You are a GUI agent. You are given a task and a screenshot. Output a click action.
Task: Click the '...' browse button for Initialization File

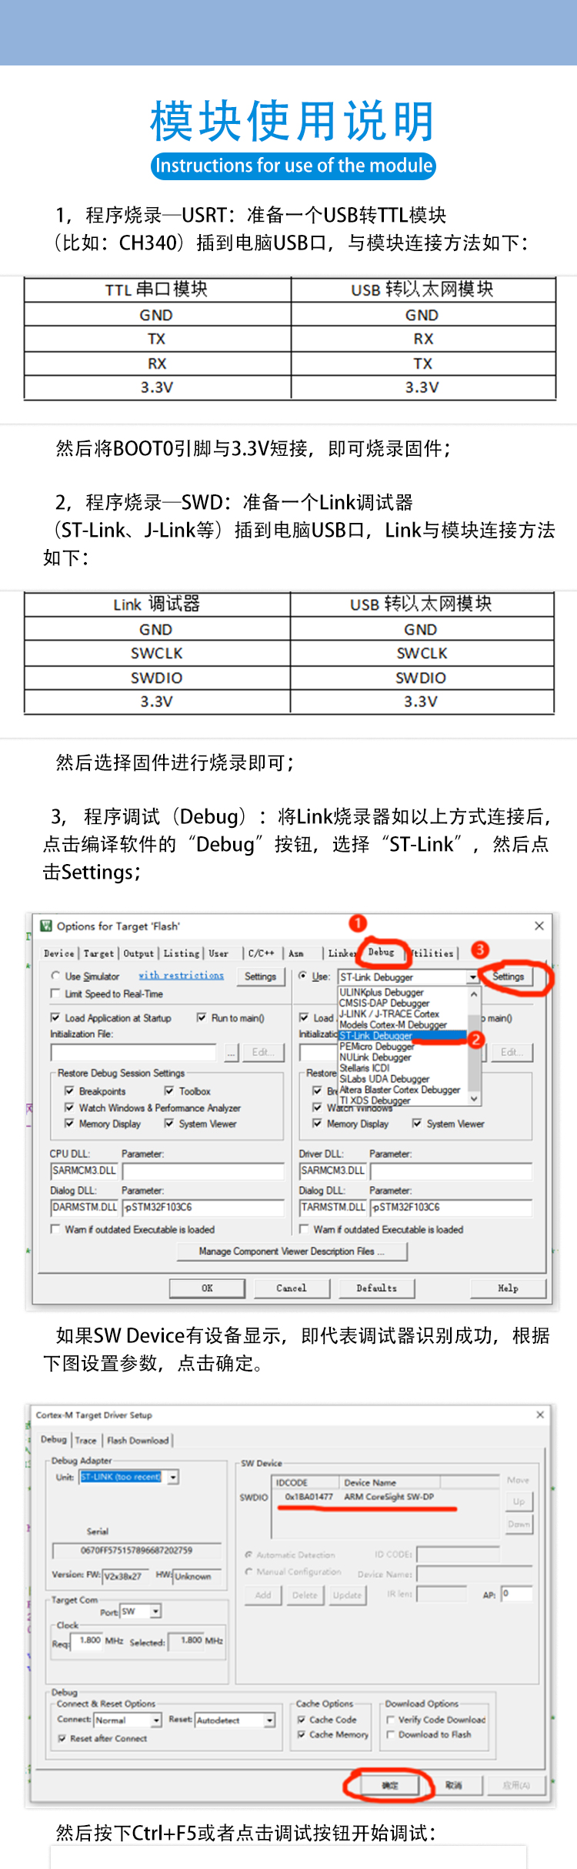click(x=232, y=1052)
